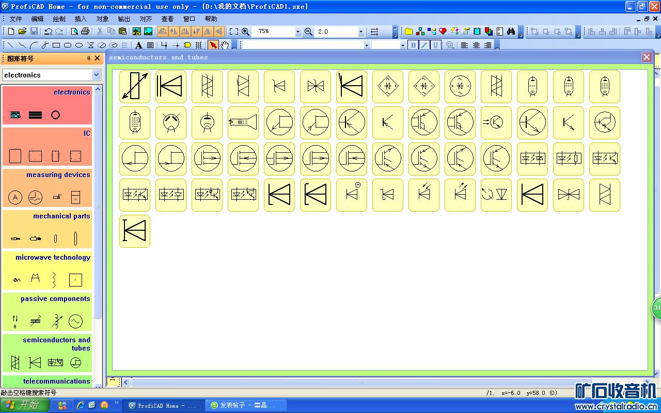Image resolution: width=661 pixels, height=413 pixels.
Task: Select the arc drawing tool
Action: (x=34, y=45)
